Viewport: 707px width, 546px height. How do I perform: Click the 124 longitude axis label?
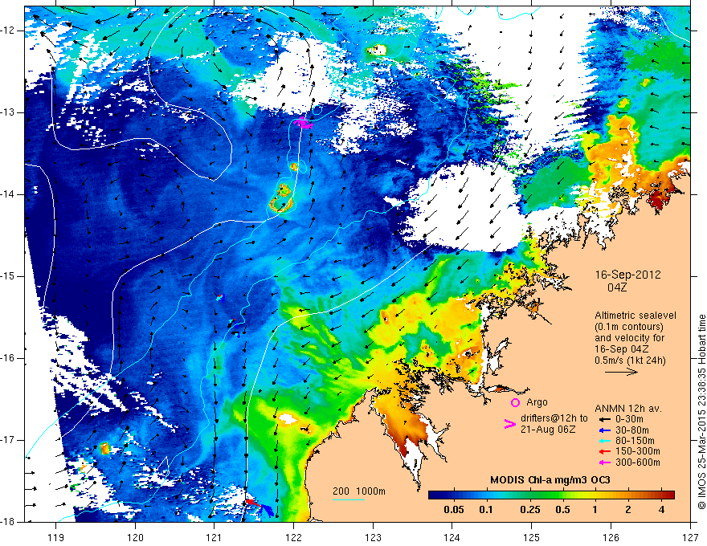(452, 537)
